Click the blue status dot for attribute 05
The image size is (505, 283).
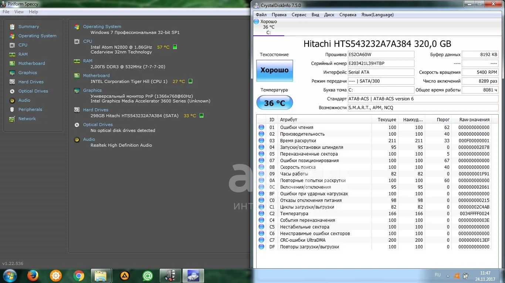click(261, 154)
